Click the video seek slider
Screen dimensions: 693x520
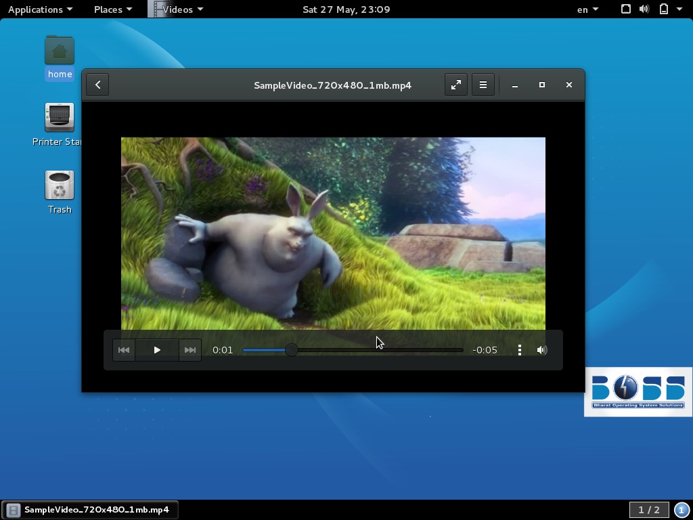[352, 350]
